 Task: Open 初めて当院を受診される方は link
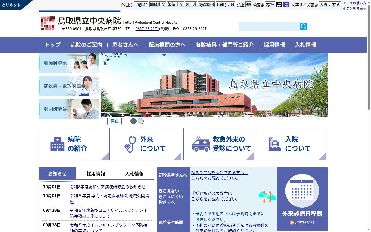(x=220, y=175)
